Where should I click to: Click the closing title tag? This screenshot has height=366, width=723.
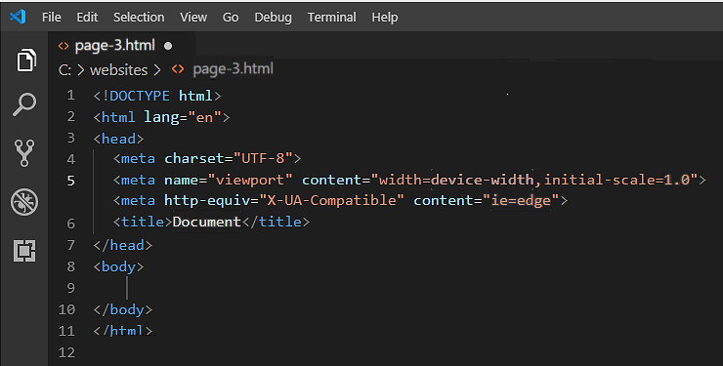pos(276,222)
